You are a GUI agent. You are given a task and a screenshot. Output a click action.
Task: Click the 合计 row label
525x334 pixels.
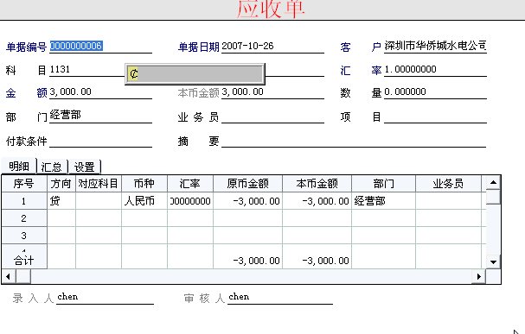[23, 260]
